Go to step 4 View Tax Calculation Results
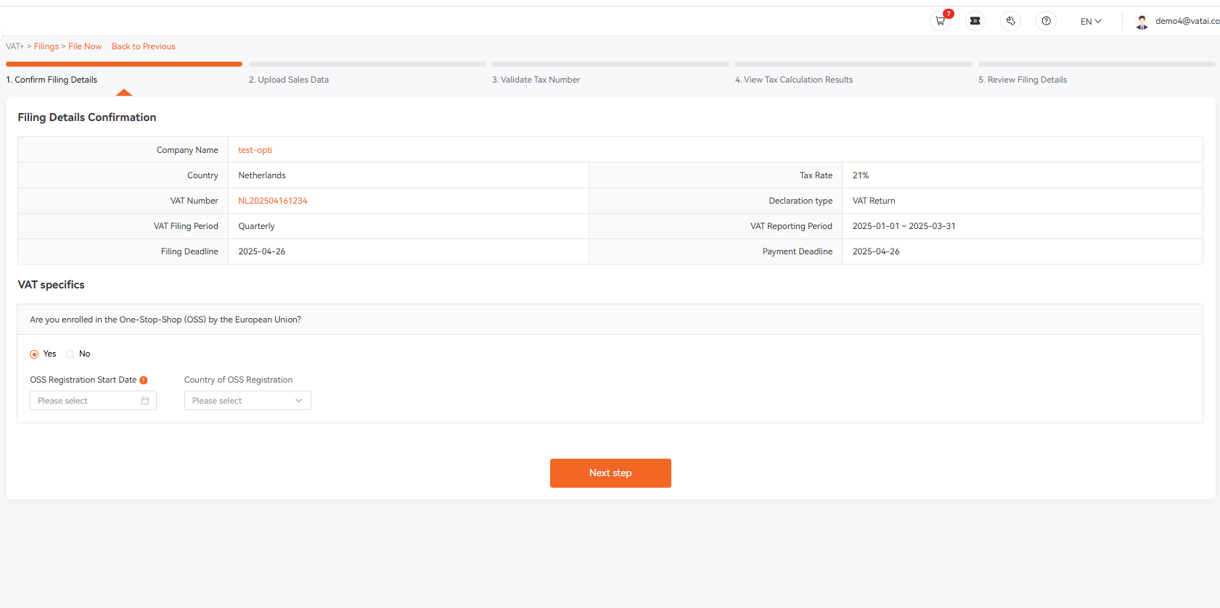The height and width of the screenshot is (608, 1220). pyautogui.click(x=794, y=80)
